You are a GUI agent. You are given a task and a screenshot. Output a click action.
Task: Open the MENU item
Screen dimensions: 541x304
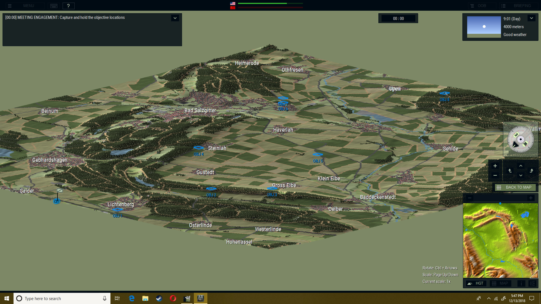pyautogui.click(x=25, y=6)
